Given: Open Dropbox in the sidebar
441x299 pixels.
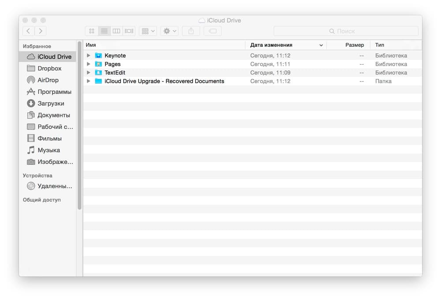Looking at the screenshot, I should [48, 68].
